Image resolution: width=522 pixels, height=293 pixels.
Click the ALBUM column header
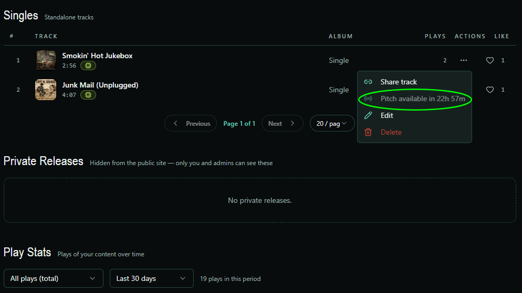coord(341,36)
